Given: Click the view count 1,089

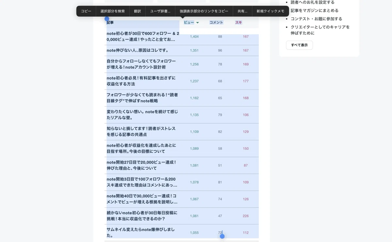Looking at the screenshot, I should [x=194, y=148].
